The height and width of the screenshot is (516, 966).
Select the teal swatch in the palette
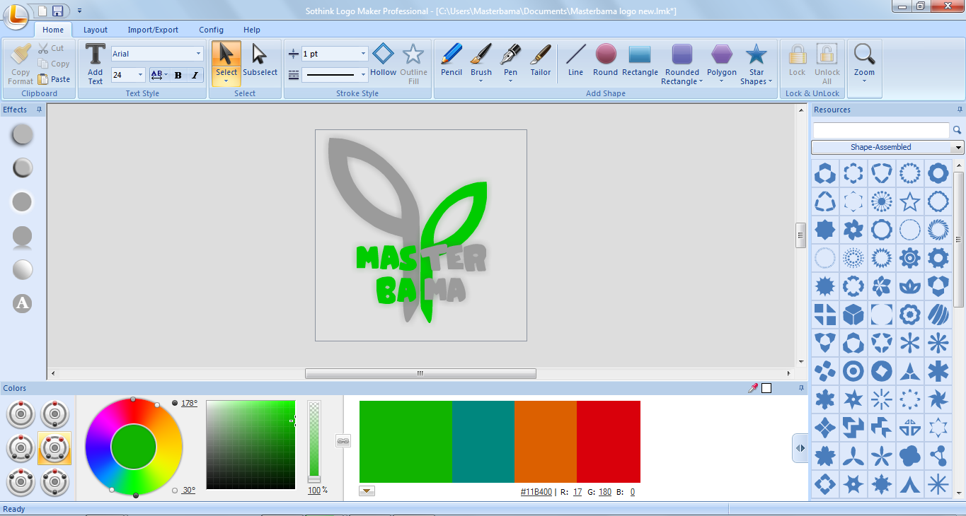[483, 442]
